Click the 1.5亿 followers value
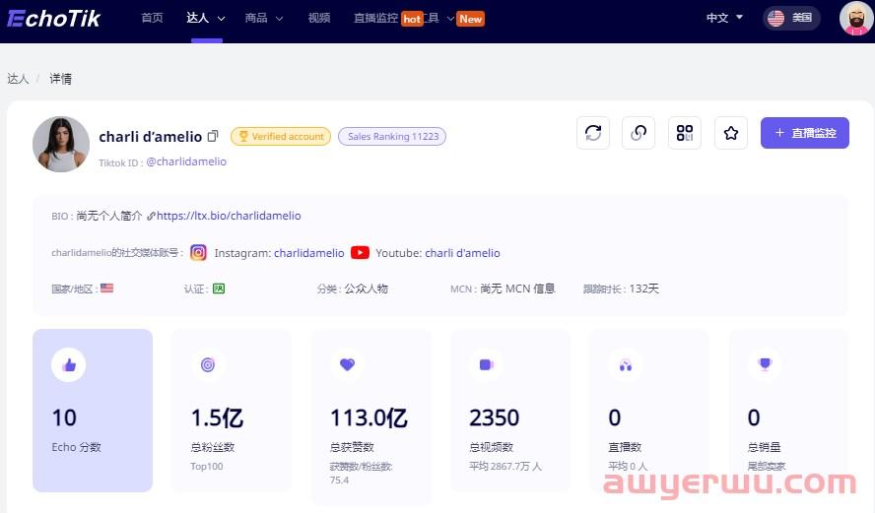The width and height of the screenshot is (875, 513). click(x=218, y=417)
